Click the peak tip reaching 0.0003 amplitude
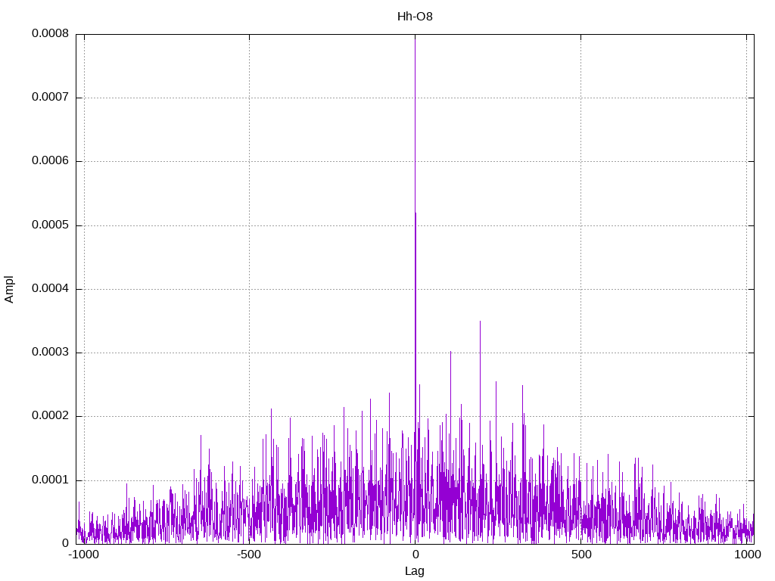 tap(450, 352)
